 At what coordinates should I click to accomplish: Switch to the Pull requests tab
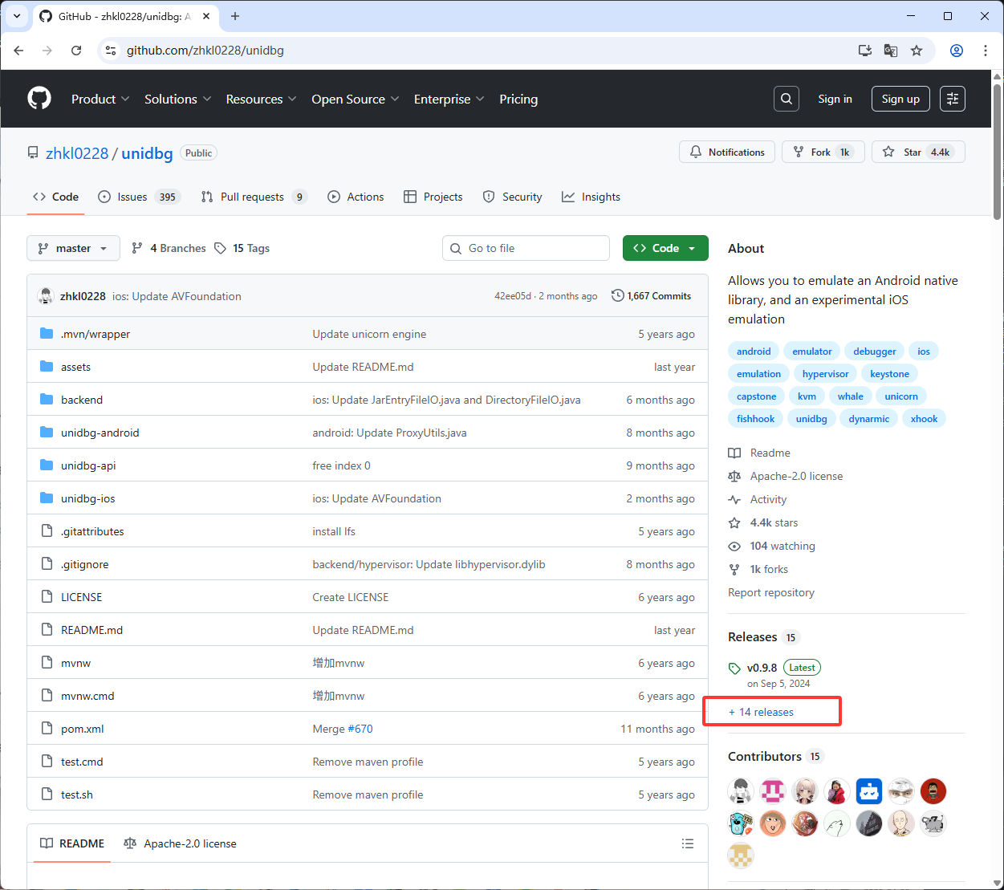254,197
